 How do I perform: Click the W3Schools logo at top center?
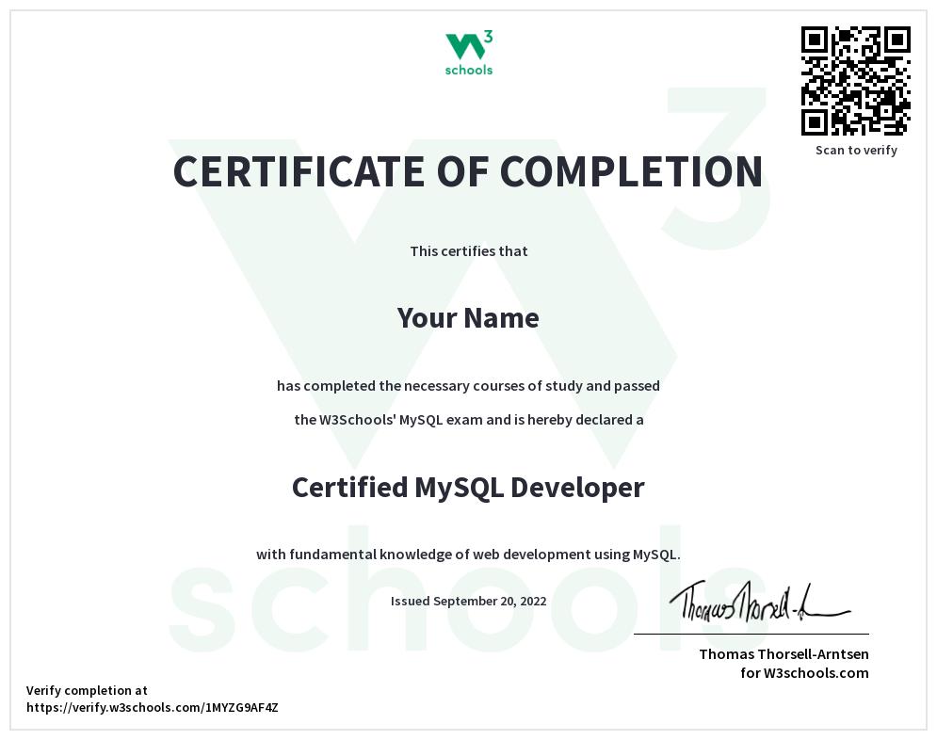468,52
